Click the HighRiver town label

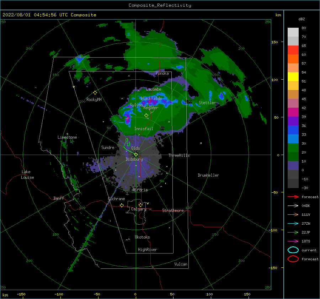pyautogui.click(x=148, y=250)
